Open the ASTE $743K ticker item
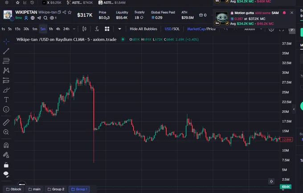 [80, 3]
